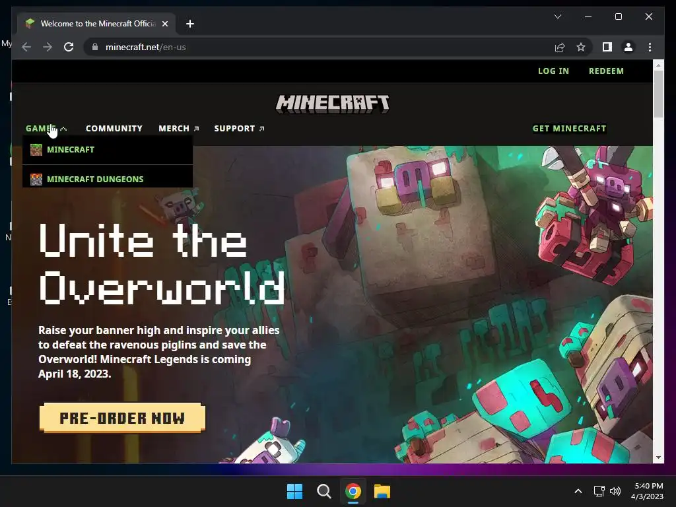Click the address bar URL

145,47
